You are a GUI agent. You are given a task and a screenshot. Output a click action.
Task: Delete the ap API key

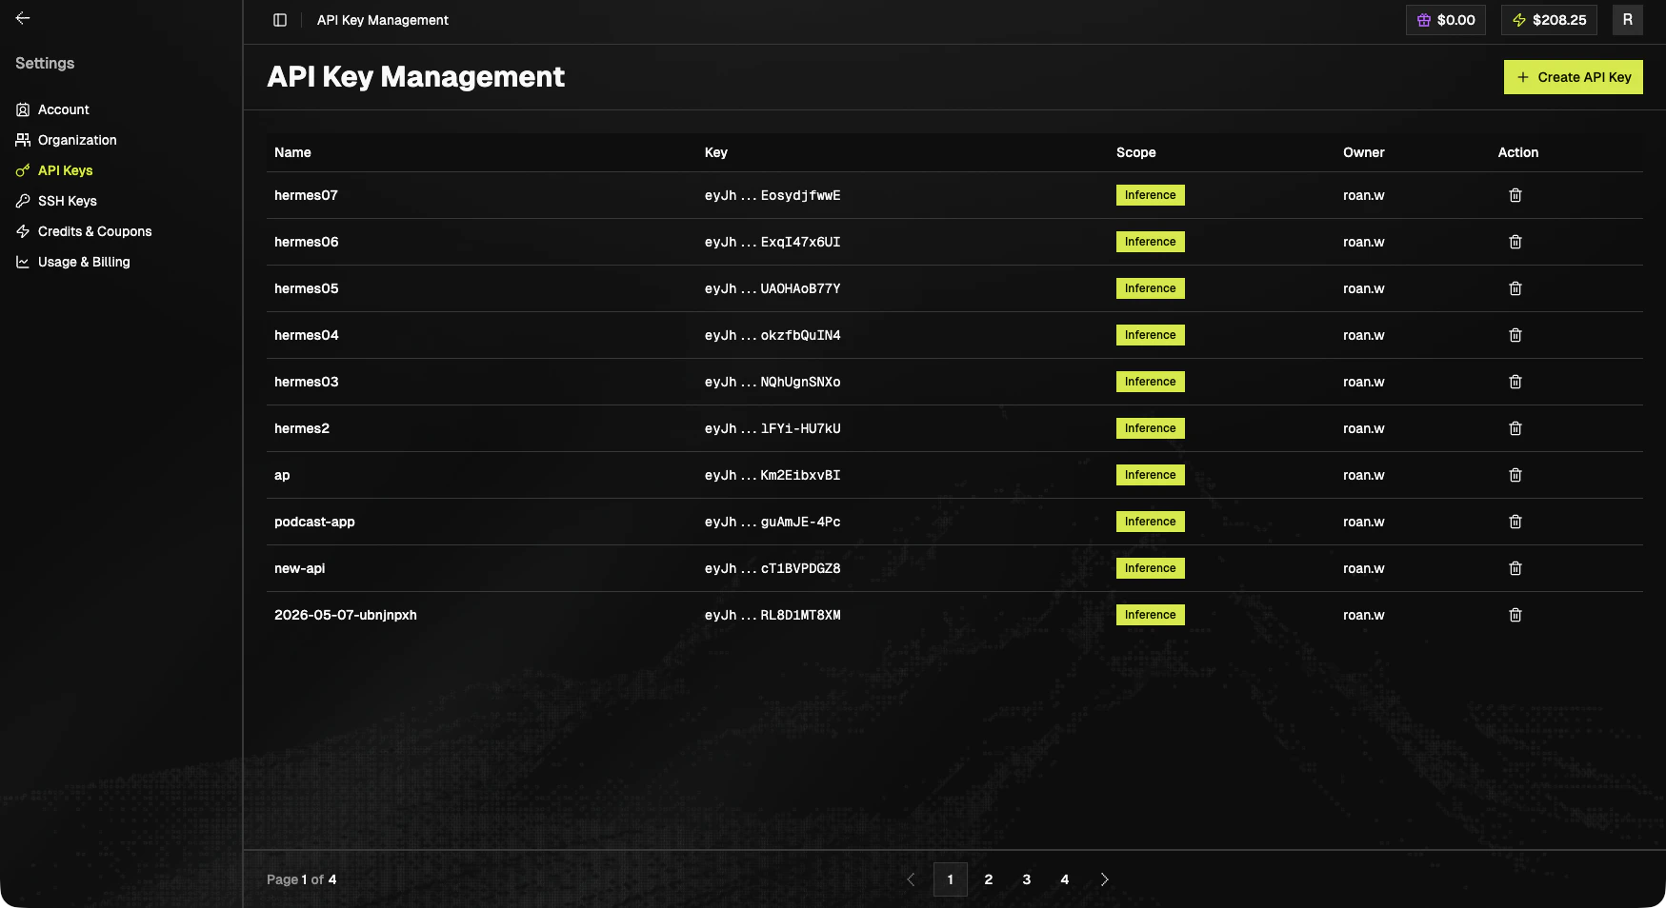(1515, 475)
